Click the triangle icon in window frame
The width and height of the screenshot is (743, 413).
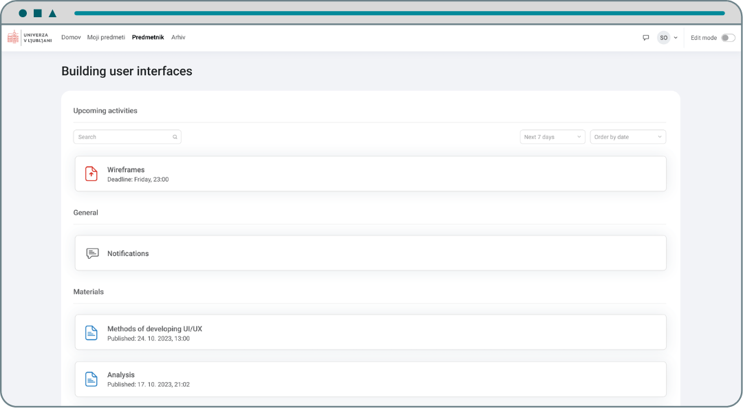coord(52,13)
